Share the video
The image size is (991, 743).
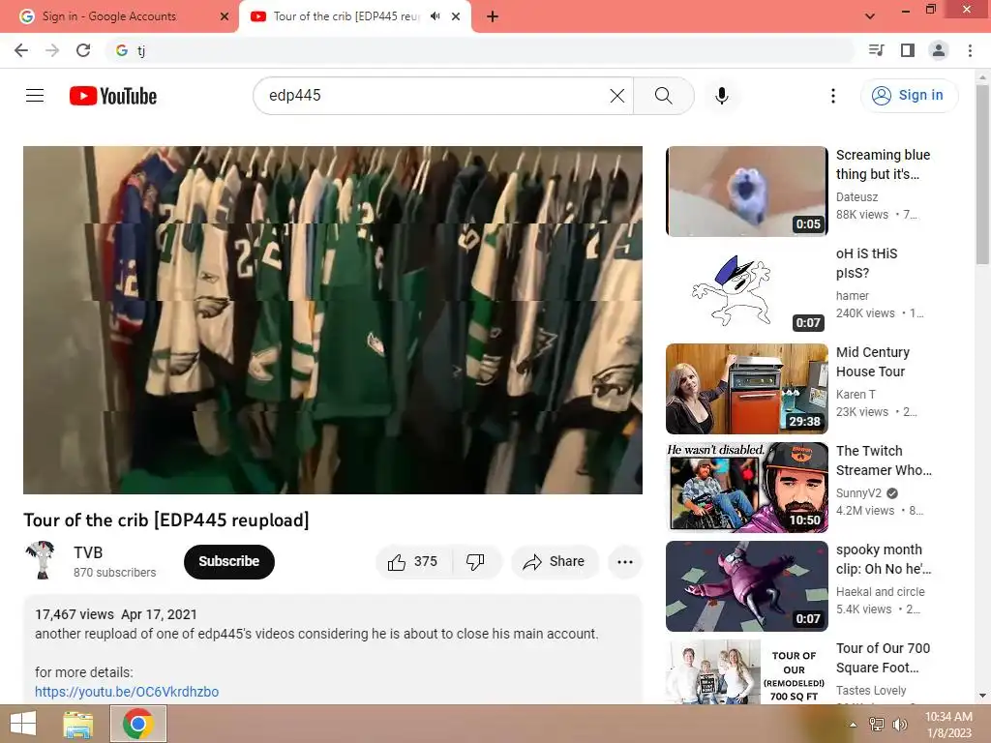click(555, 562)
